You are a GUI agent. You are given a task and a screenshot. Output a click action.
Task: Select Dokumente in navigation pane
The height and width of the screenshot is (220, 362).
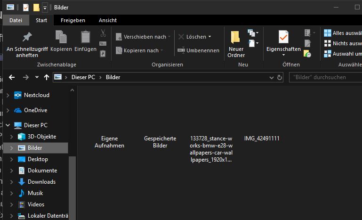[42, 171]
